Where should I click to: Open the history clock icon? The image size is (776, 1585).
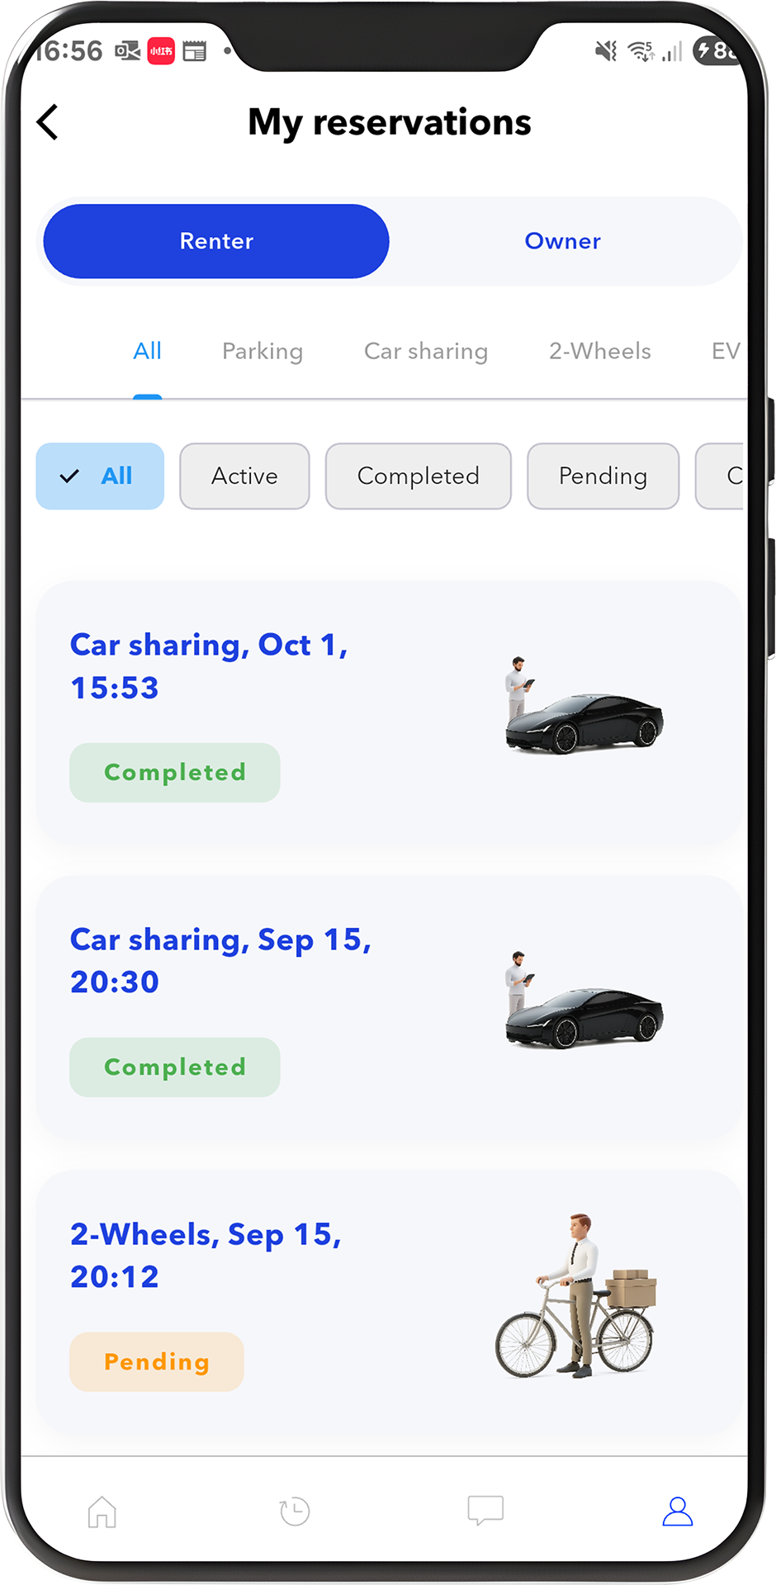(x=294, y=1512)
